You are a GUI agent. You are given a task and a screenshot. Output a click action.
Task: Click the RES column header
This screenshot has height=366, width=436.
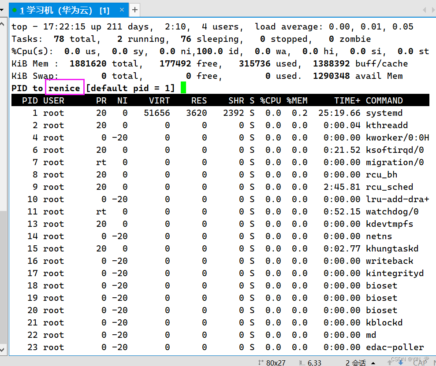tap(199, 100)
